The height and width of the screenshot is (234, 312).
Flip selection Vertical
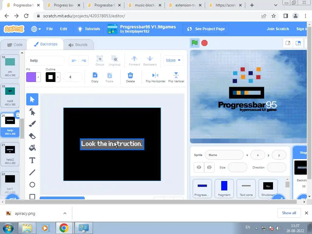(176, 77)
